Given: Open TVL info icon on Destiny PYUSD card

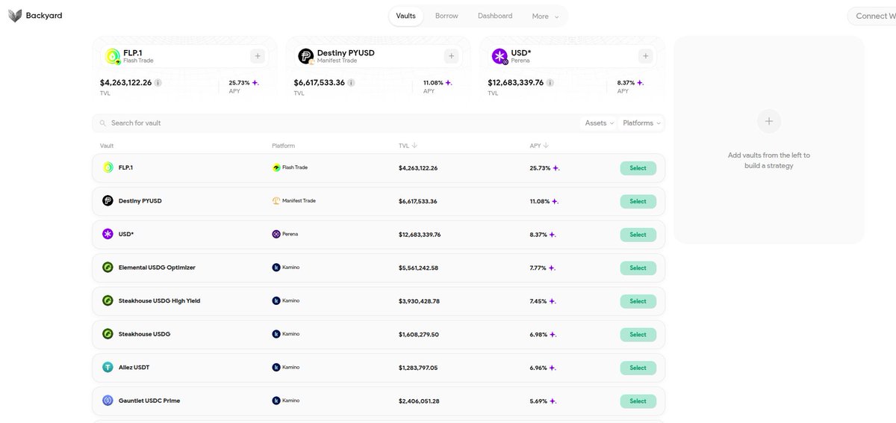Looking at the screenshot, I should click(352, 83).
